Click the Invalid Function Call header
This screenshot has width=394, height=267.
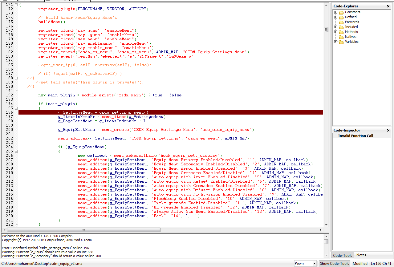point(362,136)
